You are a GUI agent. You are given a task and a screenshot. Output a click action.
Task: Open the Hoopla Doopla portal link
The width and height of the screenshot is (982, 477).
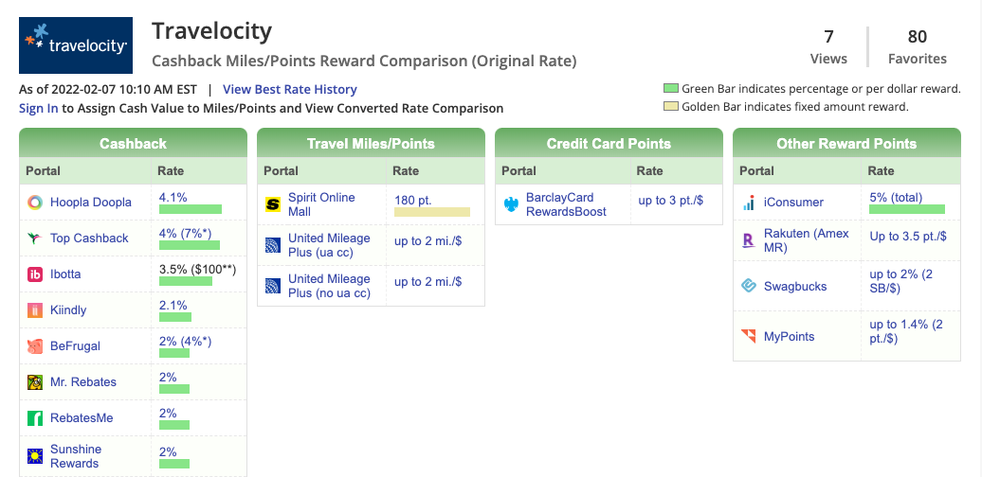tap(91, 202)
